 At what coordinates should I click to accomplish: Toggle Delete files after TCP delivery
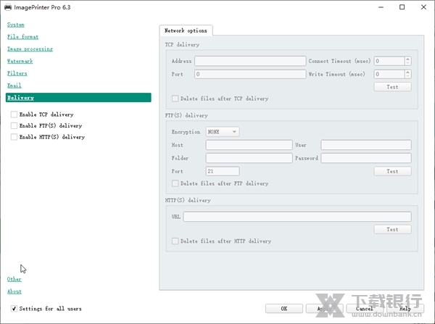175,99
